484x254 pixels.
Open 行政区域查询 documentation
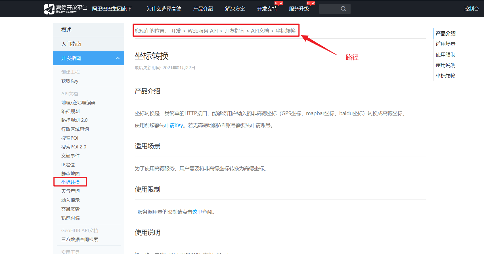point(75,129)
